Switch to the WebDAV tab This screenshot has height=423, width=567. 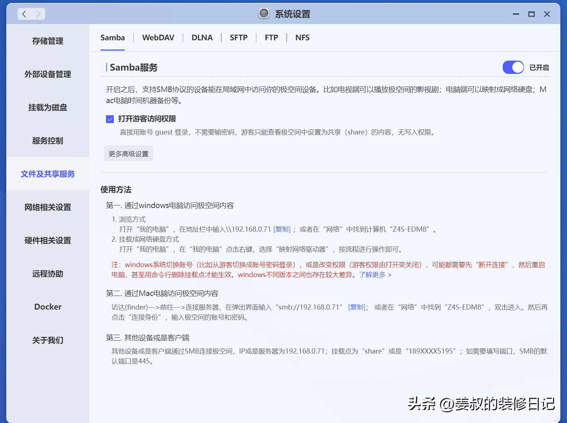point(158,38)
